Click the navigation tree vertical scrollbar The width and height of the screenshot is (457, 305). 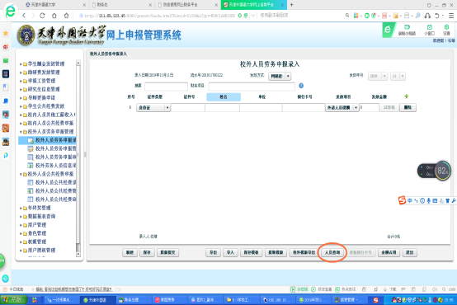click(78, 158)
